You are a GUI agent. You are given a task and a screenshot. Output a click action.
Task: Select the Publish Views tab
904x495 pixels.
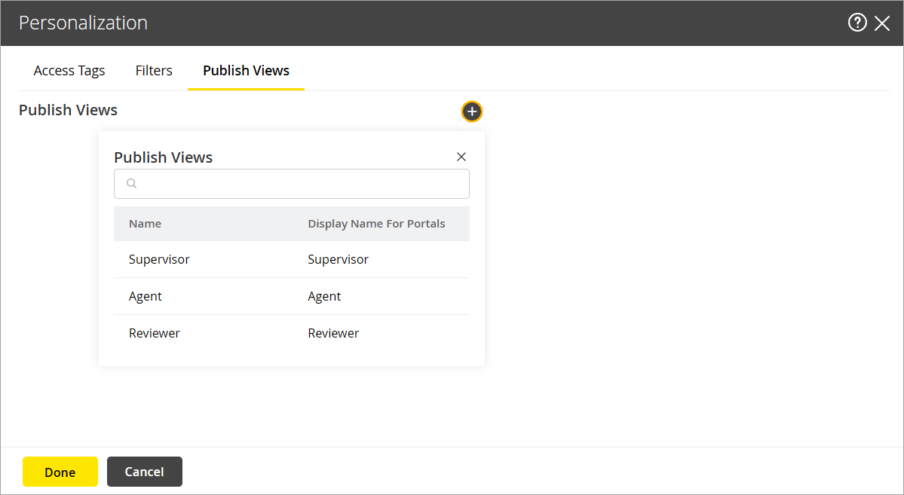246,70
